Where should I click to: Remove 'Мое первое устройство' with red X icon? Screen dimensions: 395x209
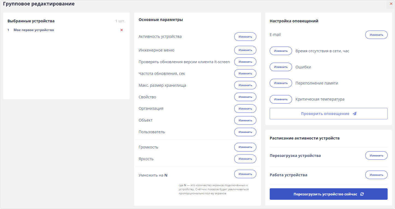point(122,30)
